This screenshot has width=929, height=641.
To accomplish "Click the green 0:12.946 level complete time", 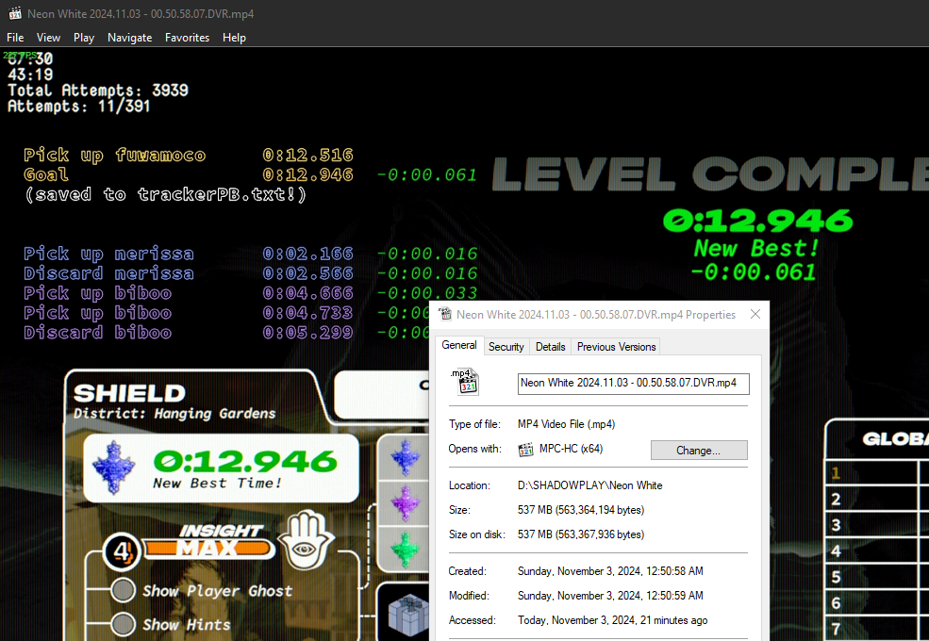I will coord(757,221).
